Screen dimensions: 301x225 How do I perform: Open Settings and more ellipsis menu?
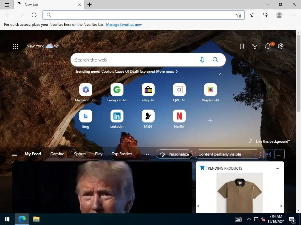[x=292, y=15]
